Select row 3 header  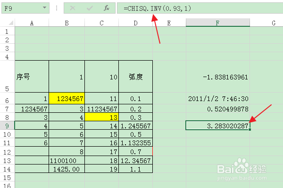point(7,48)
